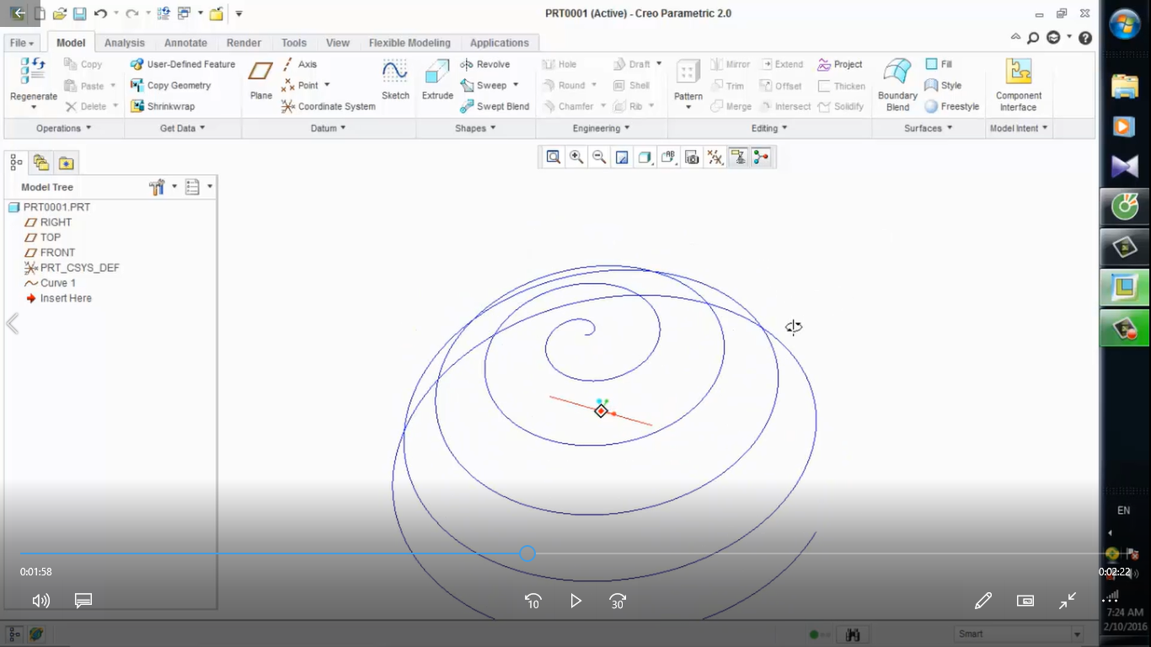Select the Zoom In icon in graphics toolbar

pyautogui.click(x=576, y=157)
